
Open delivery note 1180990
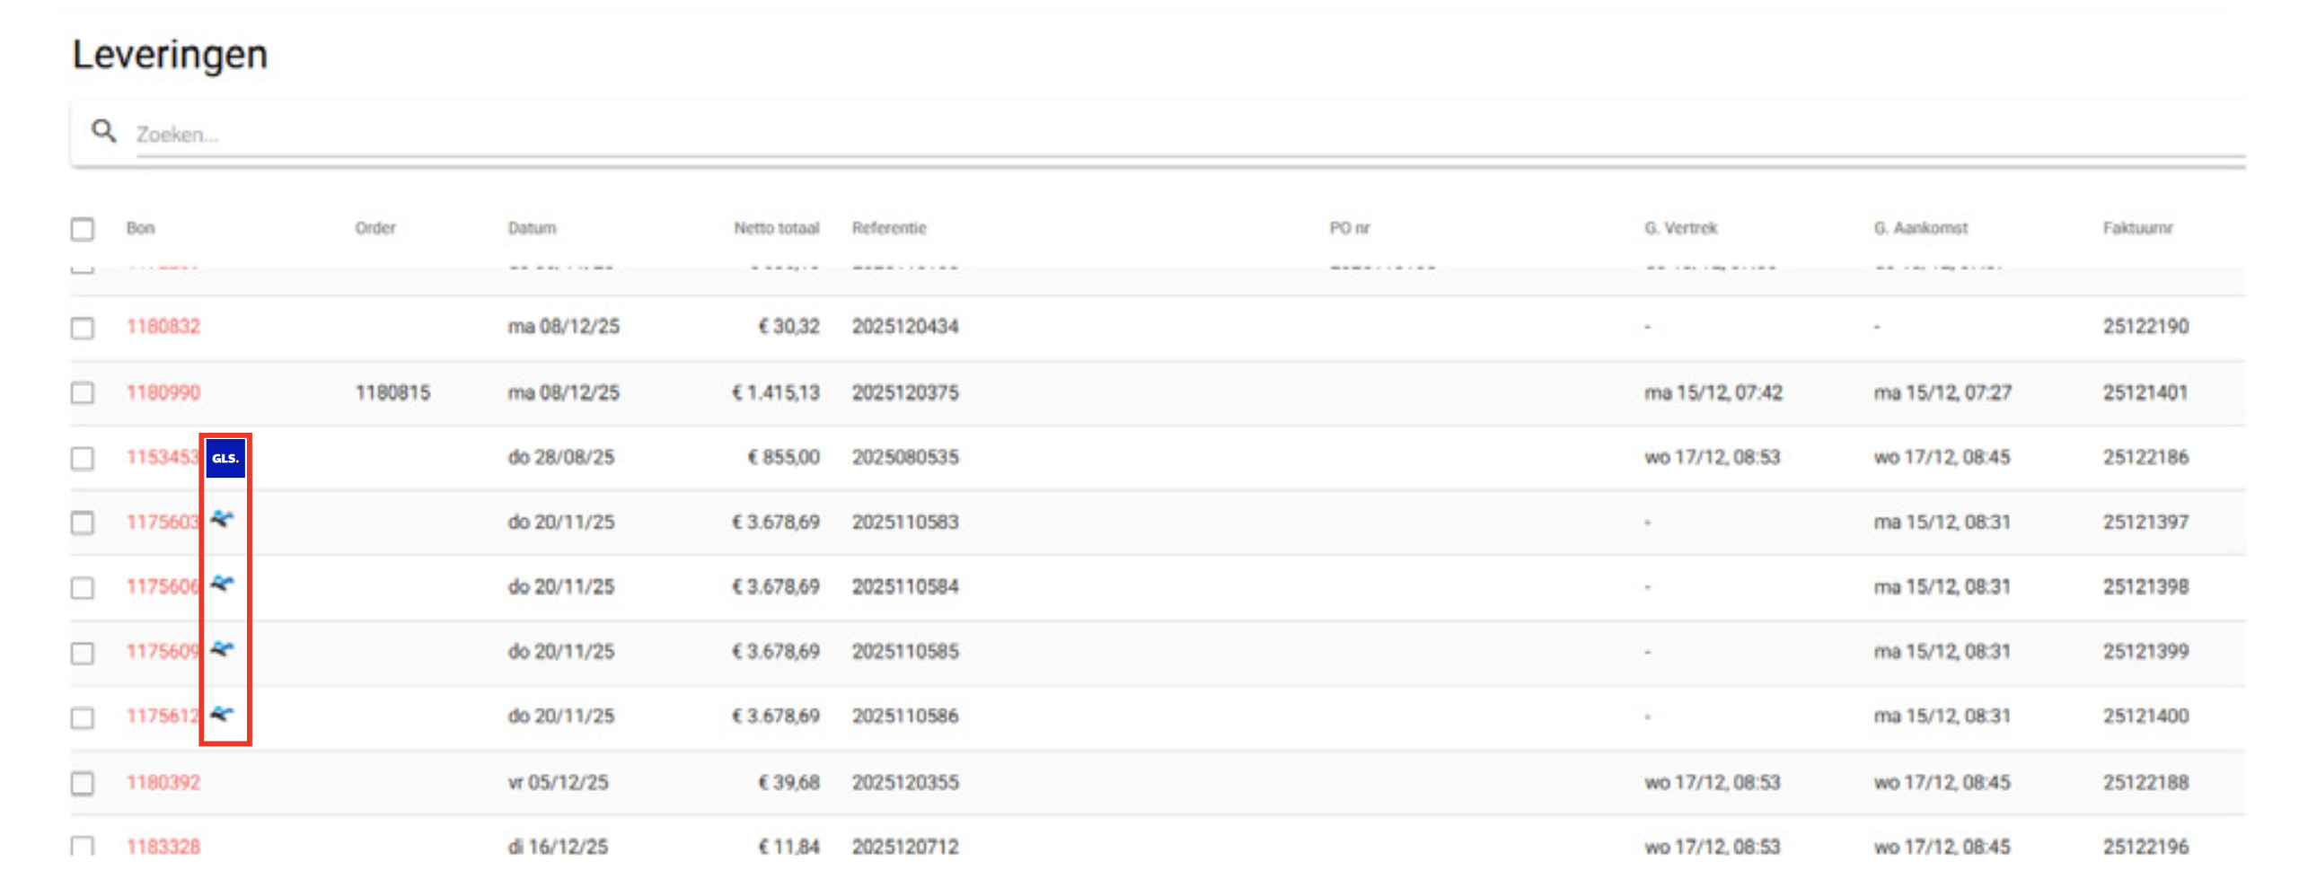[163, 392]
